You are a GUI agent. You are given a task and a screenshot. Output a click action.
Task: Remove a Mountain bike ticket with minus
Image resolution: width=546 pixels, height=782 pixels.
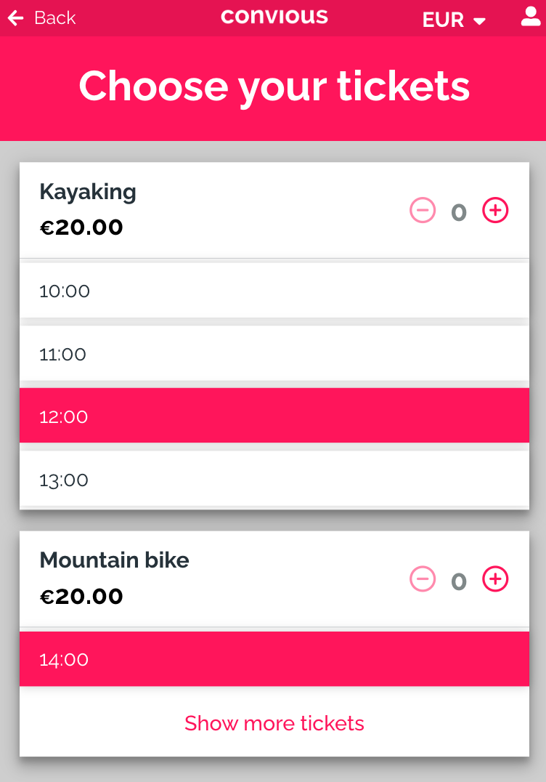pyautogui.click(x=423, y=579)
